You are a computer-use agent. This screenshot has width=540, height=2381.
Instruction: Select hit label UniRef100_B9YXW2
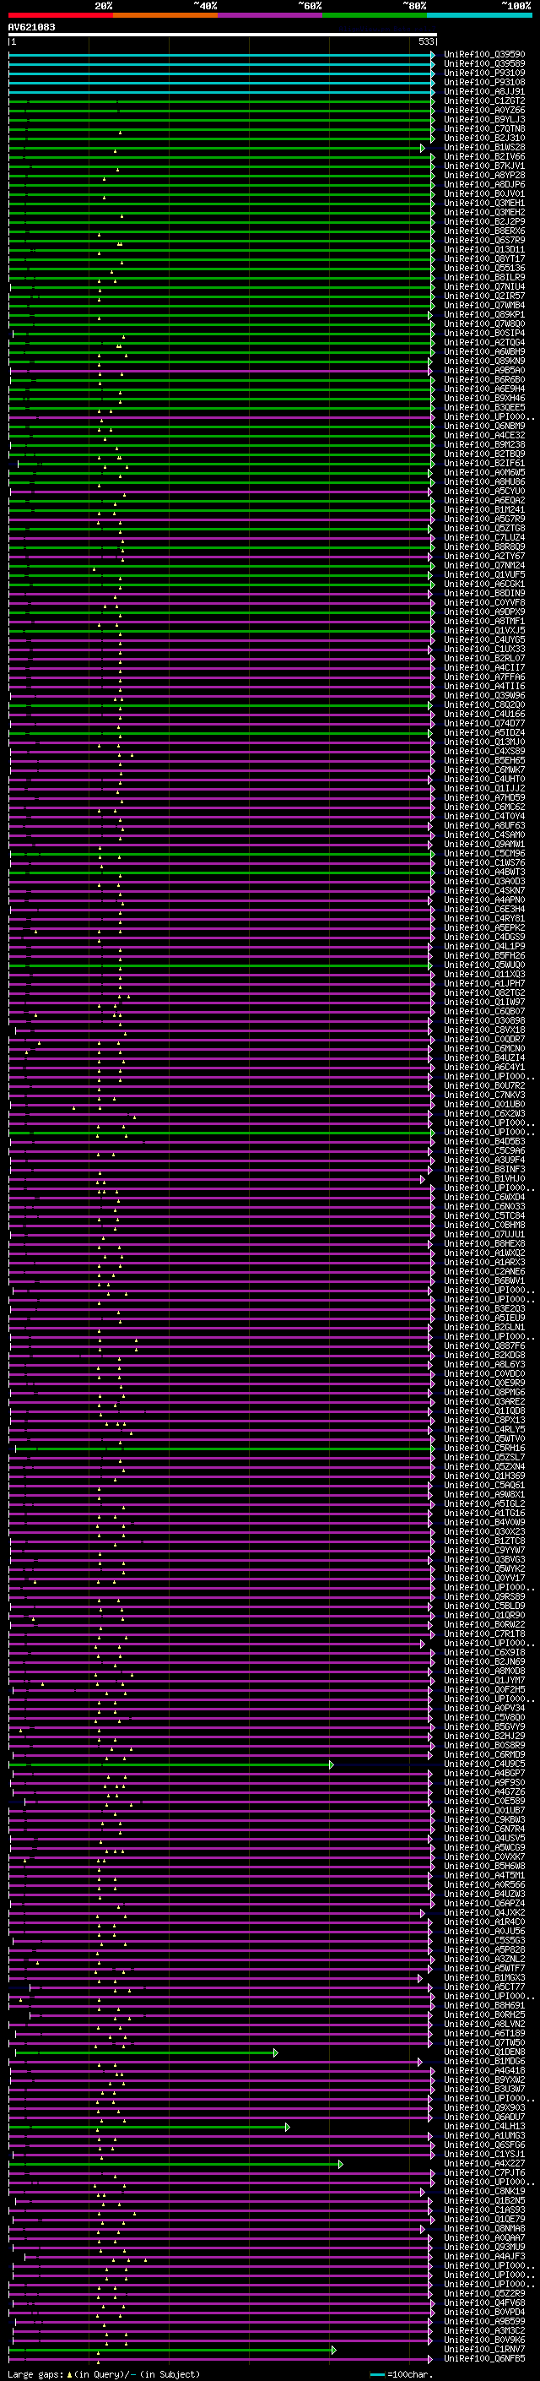coord(484,2079)
